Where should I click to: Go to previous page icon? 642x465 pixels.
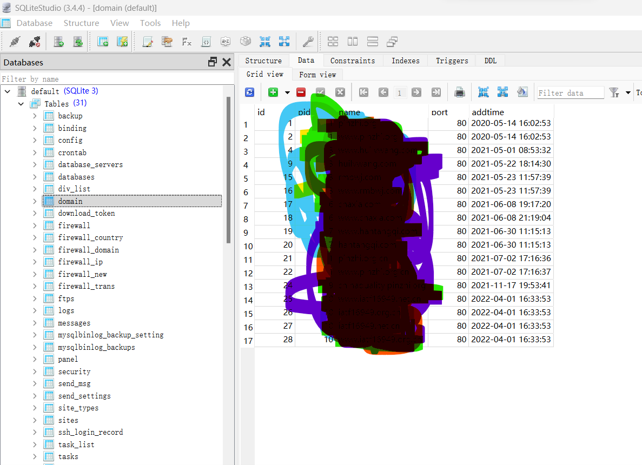point(383,92)
